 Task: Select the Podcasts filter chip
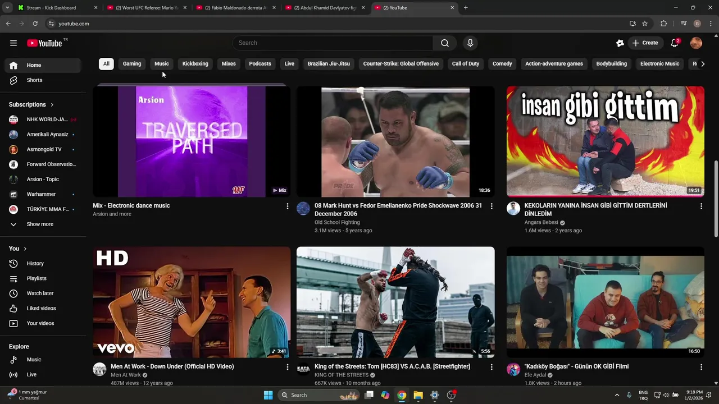pos(260,64)
